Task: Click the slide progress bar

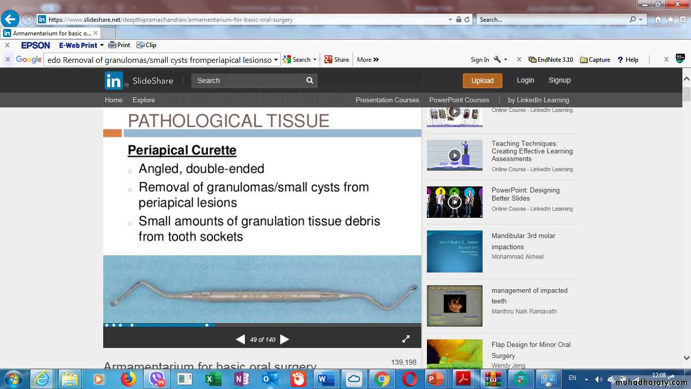Action: [x=262, y=325]
